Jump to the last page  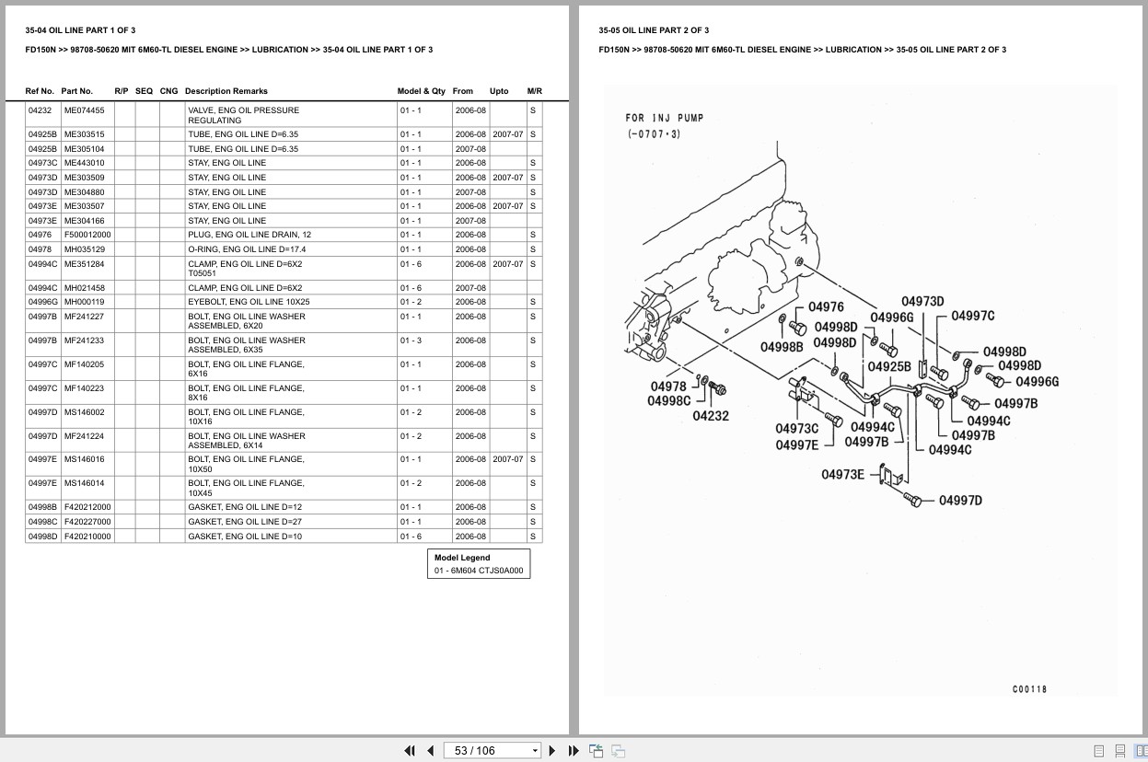[574, 751]
